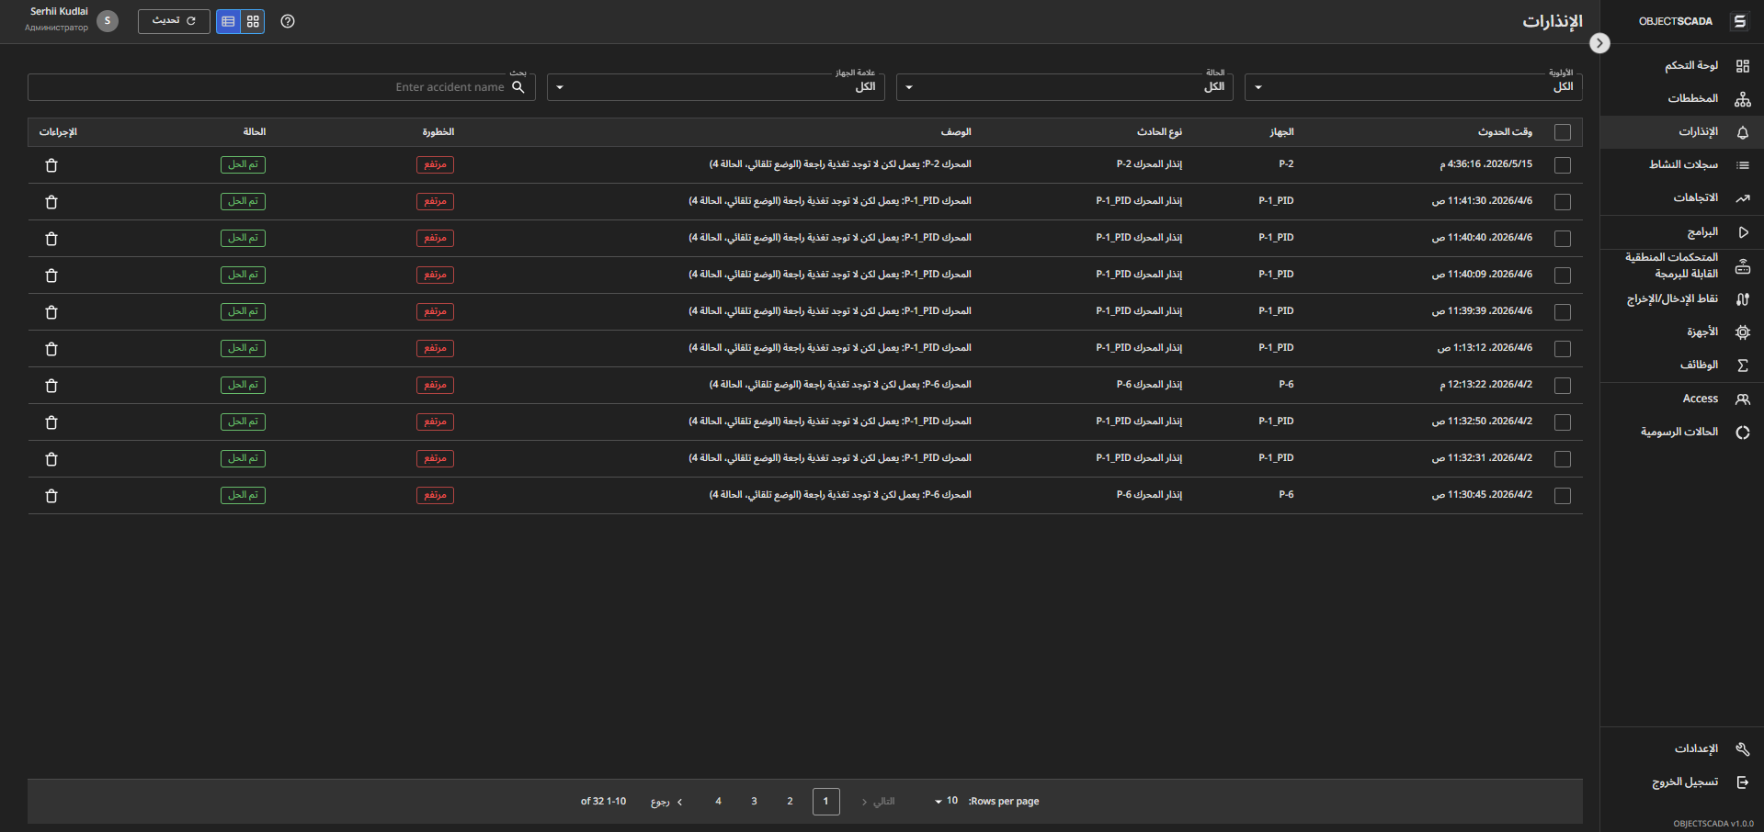Focus the Enter accident name search field
This screenshot has width=1764, height=832.
281,87
